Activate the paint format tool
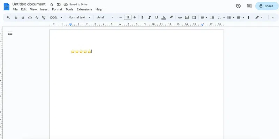The image size is (279, 139). [x=44, y=17]
